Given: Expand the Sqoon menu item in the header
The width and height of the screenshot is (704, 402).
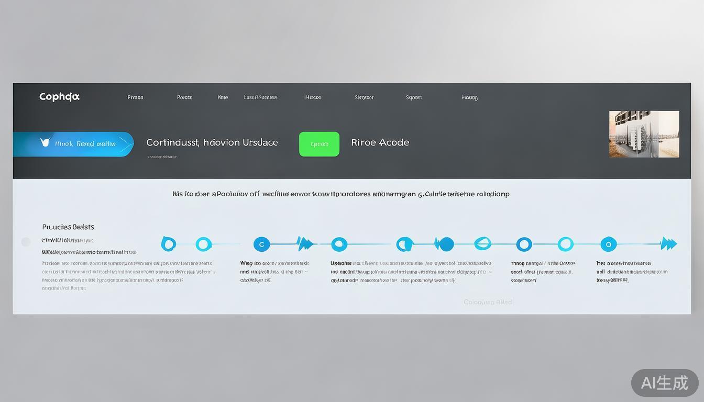Looking at the screenshot, I should coord(413,97).
